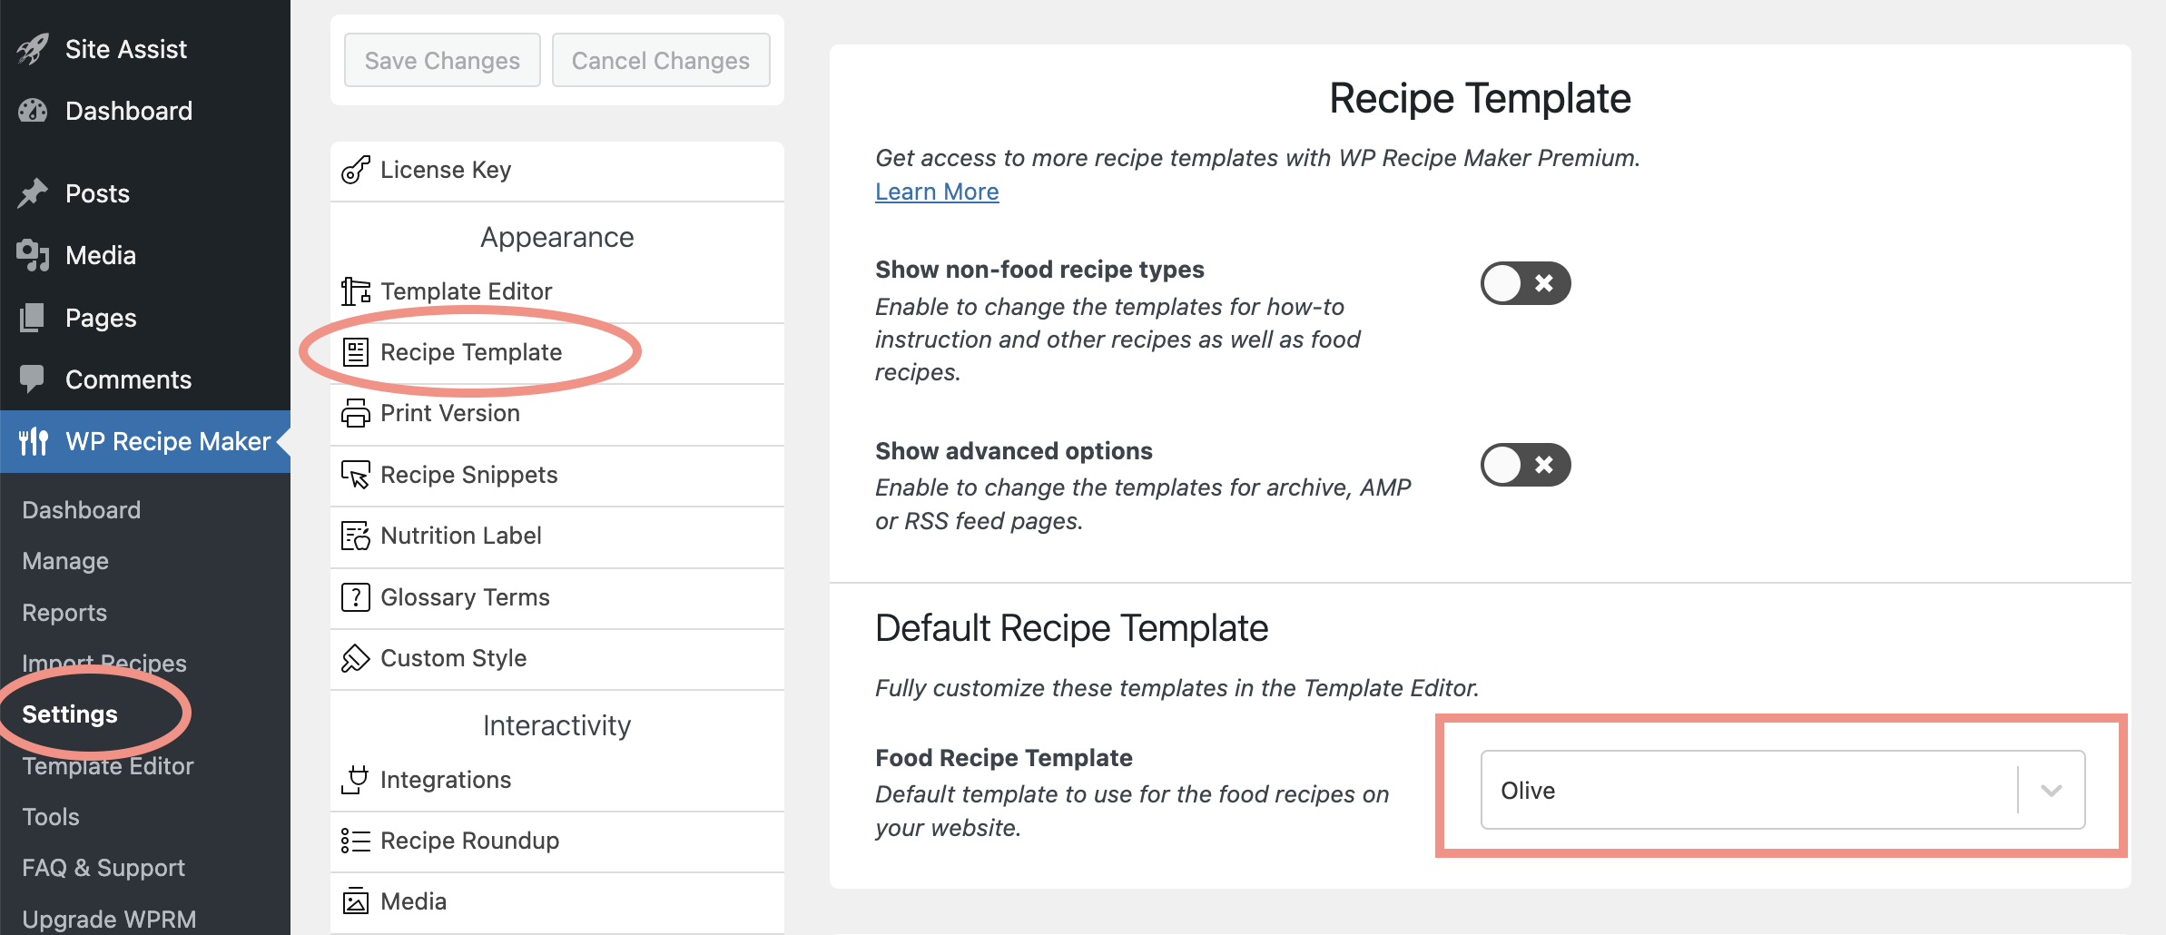This screenshot has height=935, width=2166.
Task: Open WP Recipe Maker menu in sidebar
Action: (145, 441)
